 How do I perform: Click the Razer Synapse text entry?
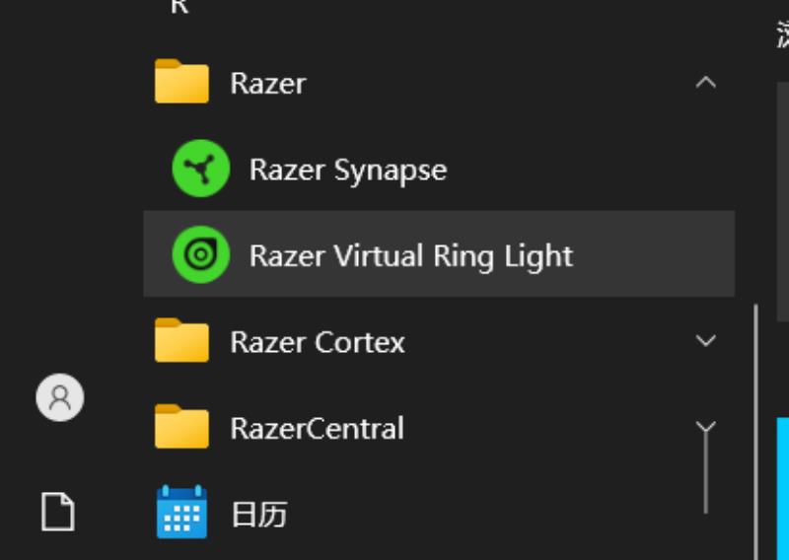pyautogui.click(x=348, y=170)
